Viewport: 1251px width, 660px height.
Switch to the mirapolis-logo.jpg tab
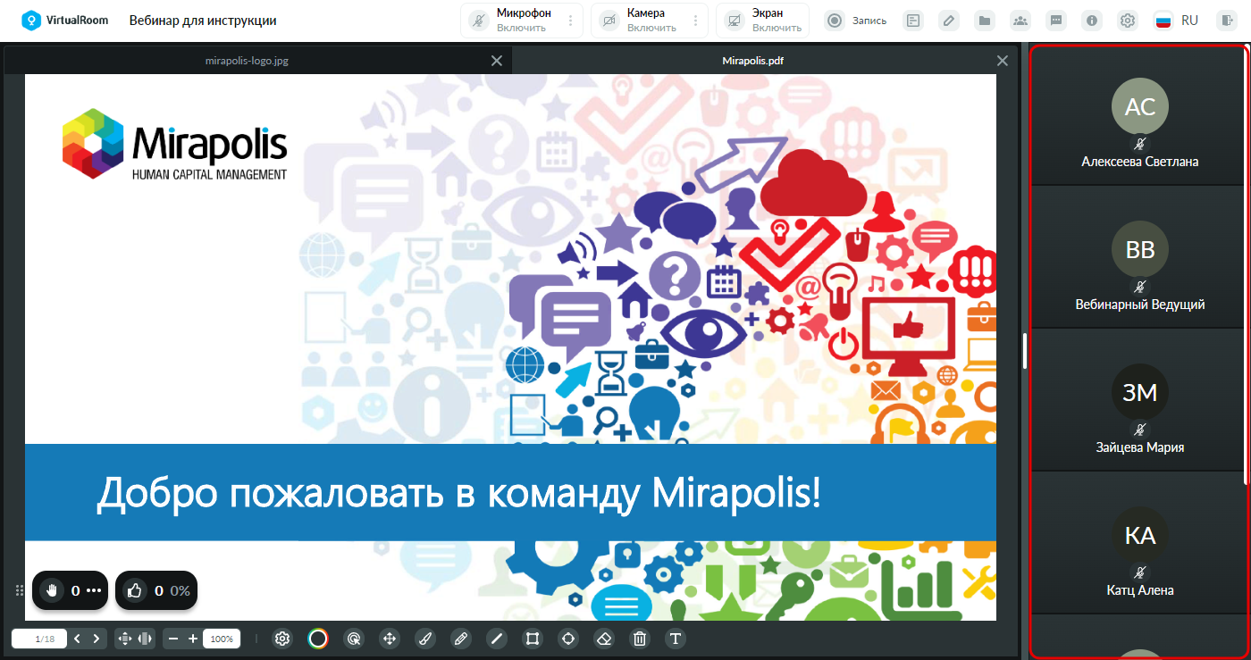click(x=247, y=61)
